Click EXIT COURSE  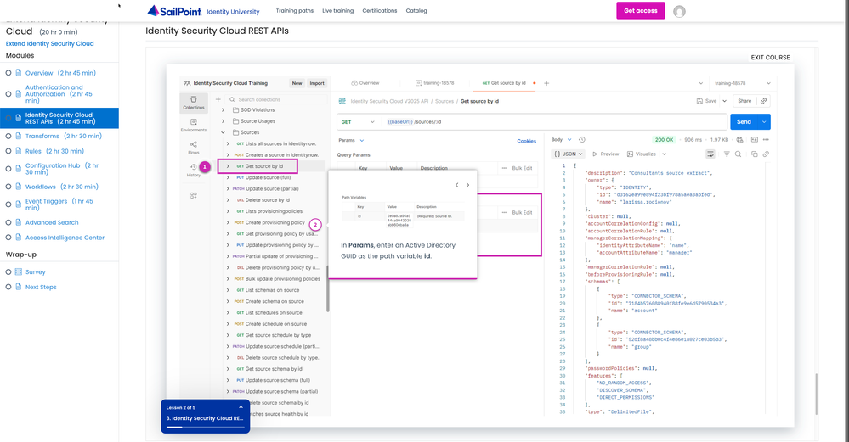click(770, 58)
